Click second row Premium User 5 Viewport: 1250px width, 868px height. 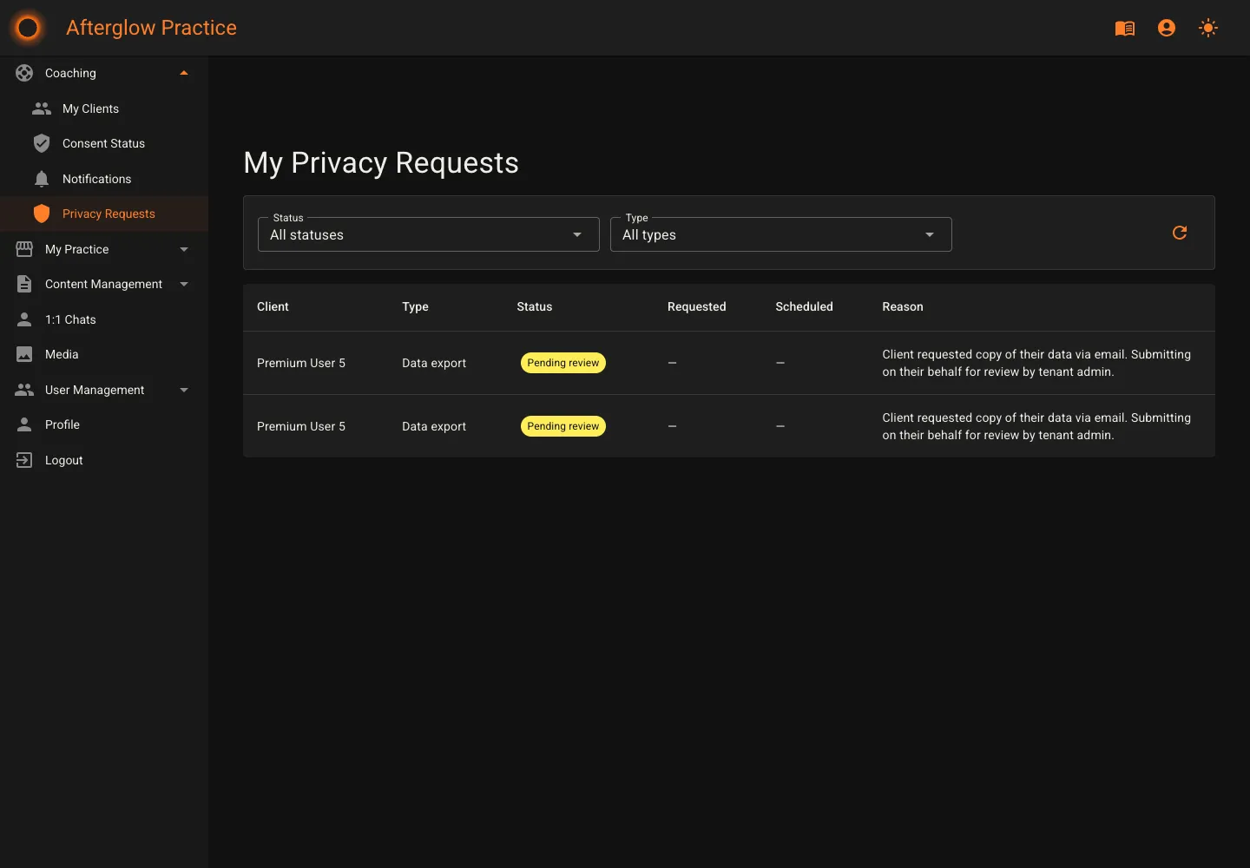coord(301,426)
